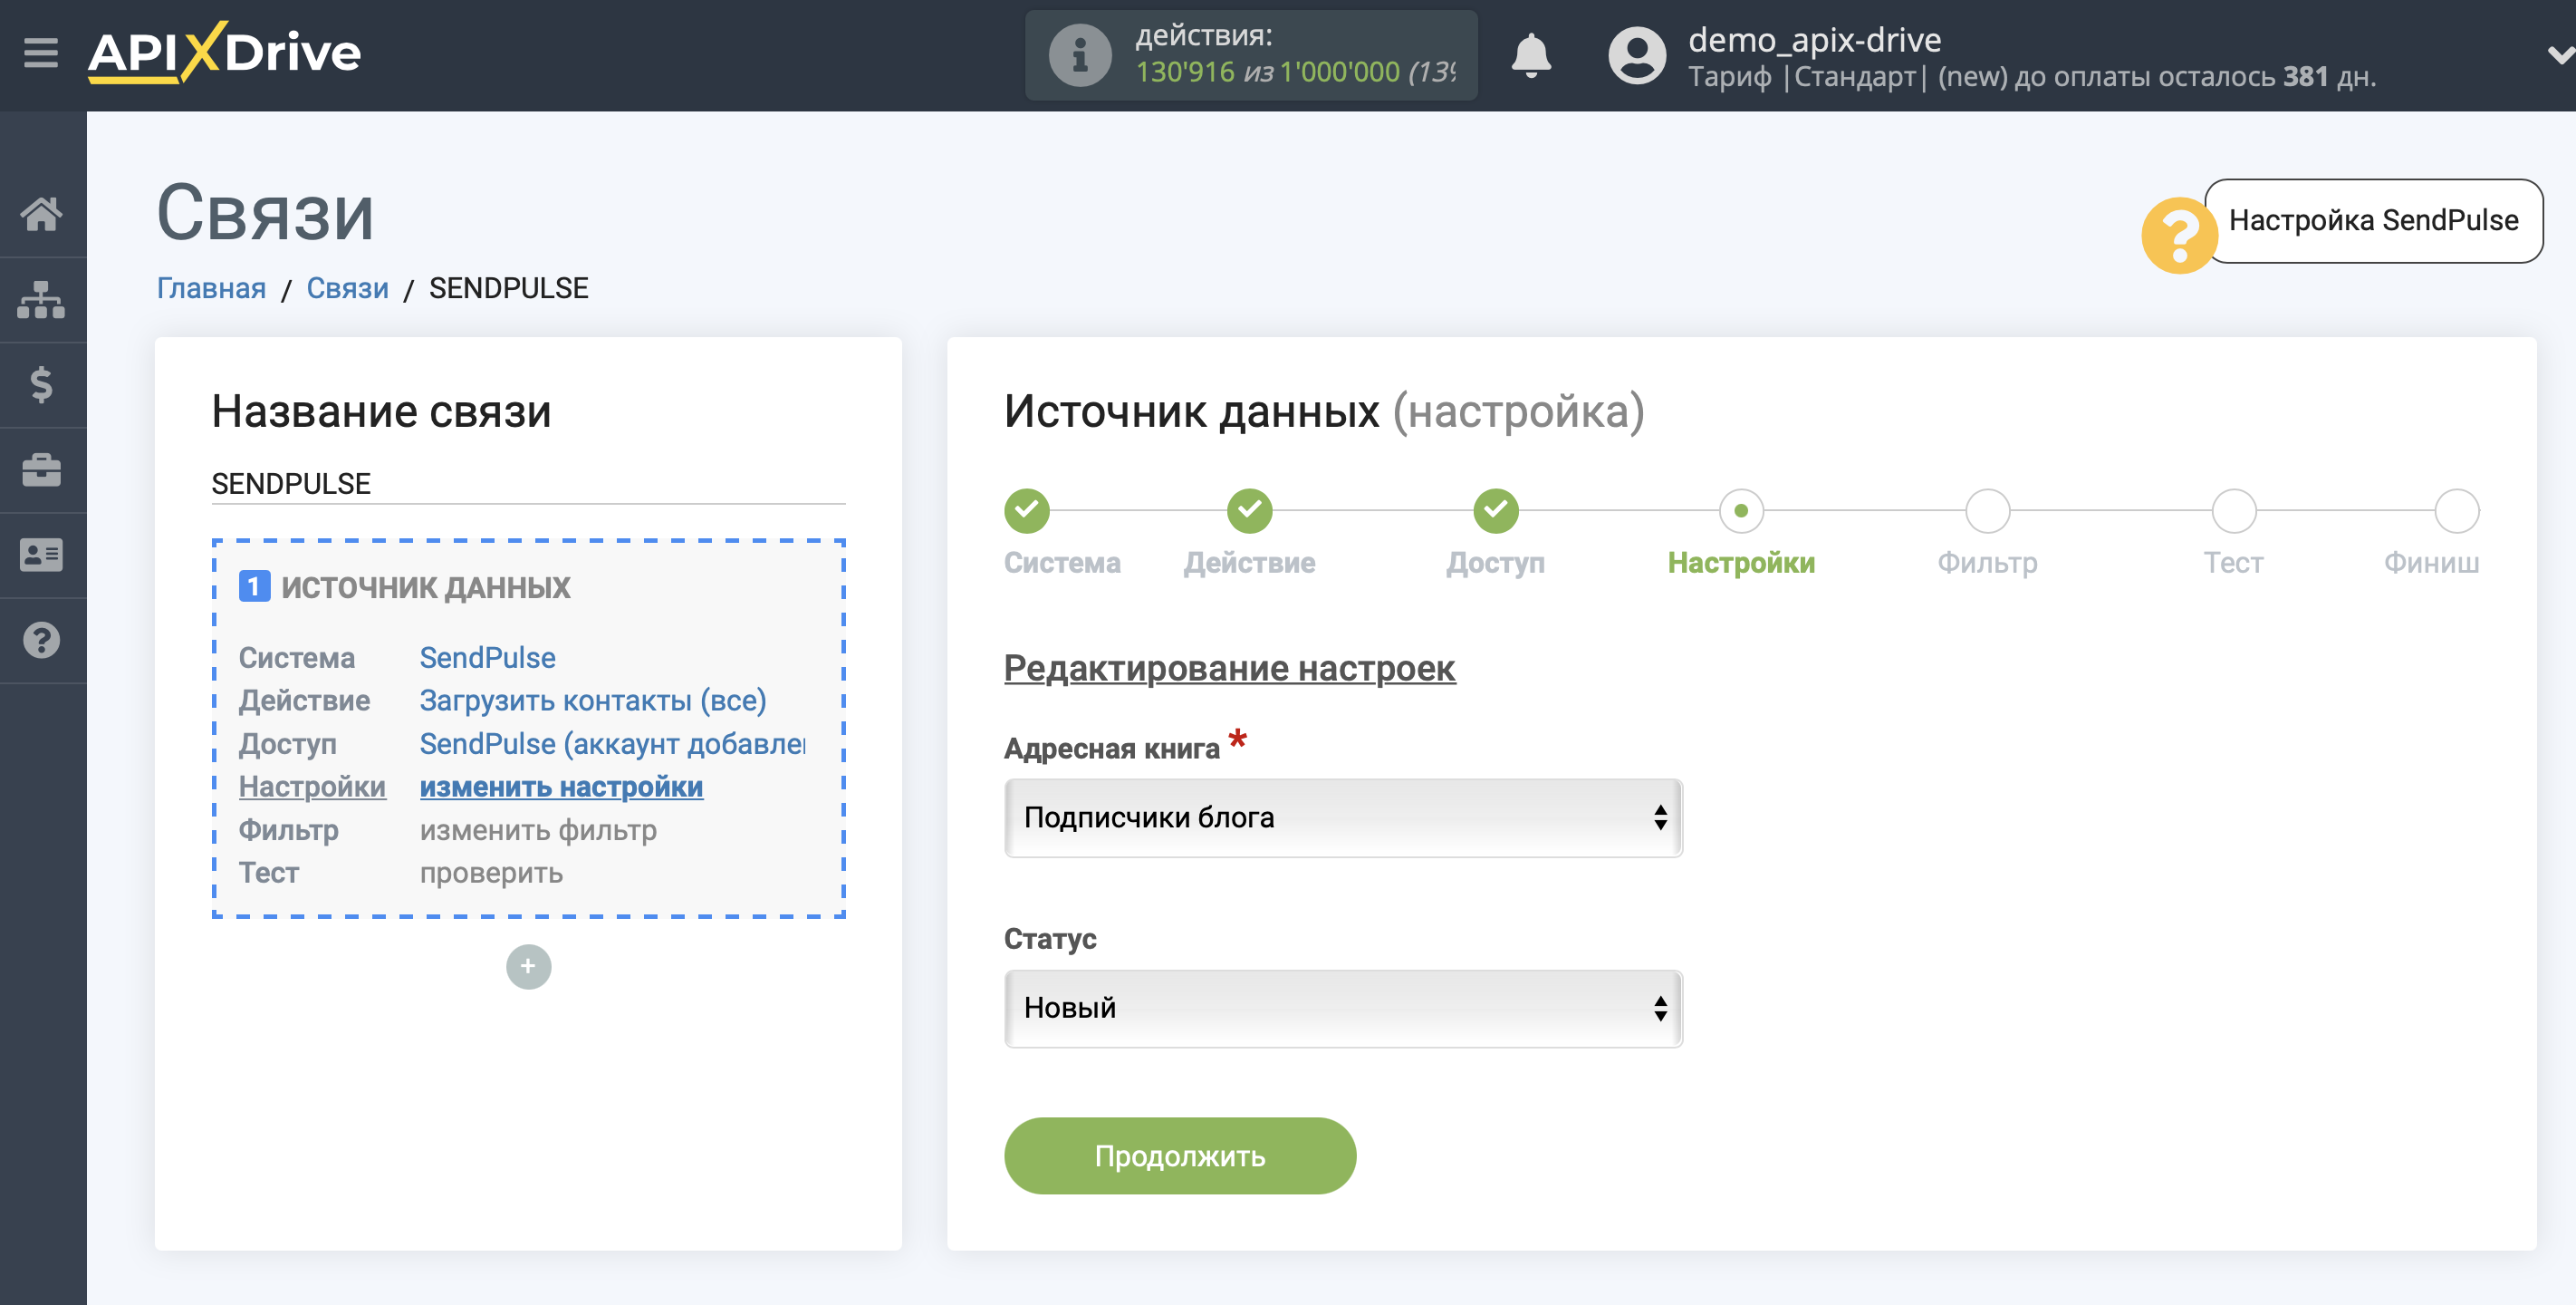Open Загрузить контакты (все) action link
Screen dimensions: 2576x1305
click(x=593, y=701)
